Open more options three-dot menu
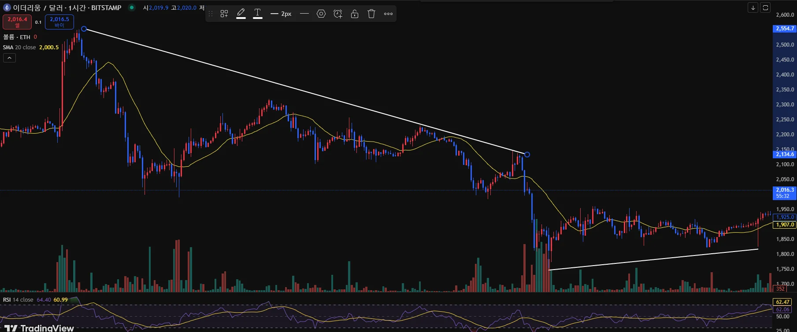The image size is (797, 332). tap(388, 14)
